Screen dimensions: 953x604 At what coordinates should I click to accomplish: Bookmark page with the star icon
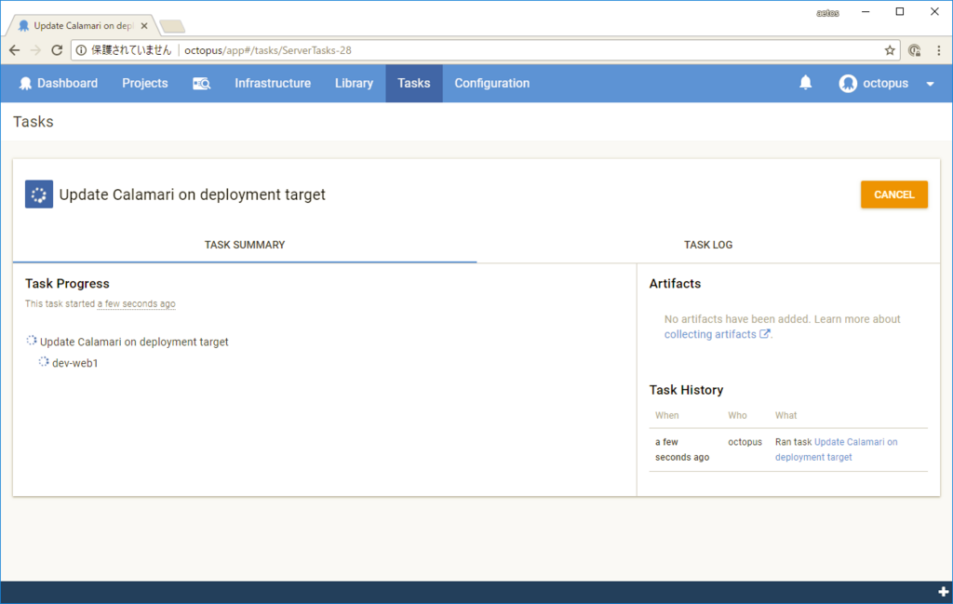click(x=890, y=50)
